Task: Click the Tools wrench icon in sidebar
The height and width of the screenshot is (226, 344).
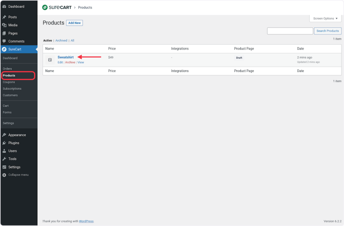Action: pyautogui.click(x=4, y=159)
